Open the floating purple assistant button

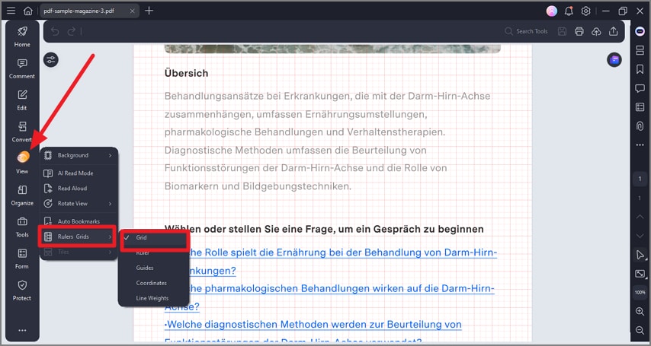tap(614, 60)
